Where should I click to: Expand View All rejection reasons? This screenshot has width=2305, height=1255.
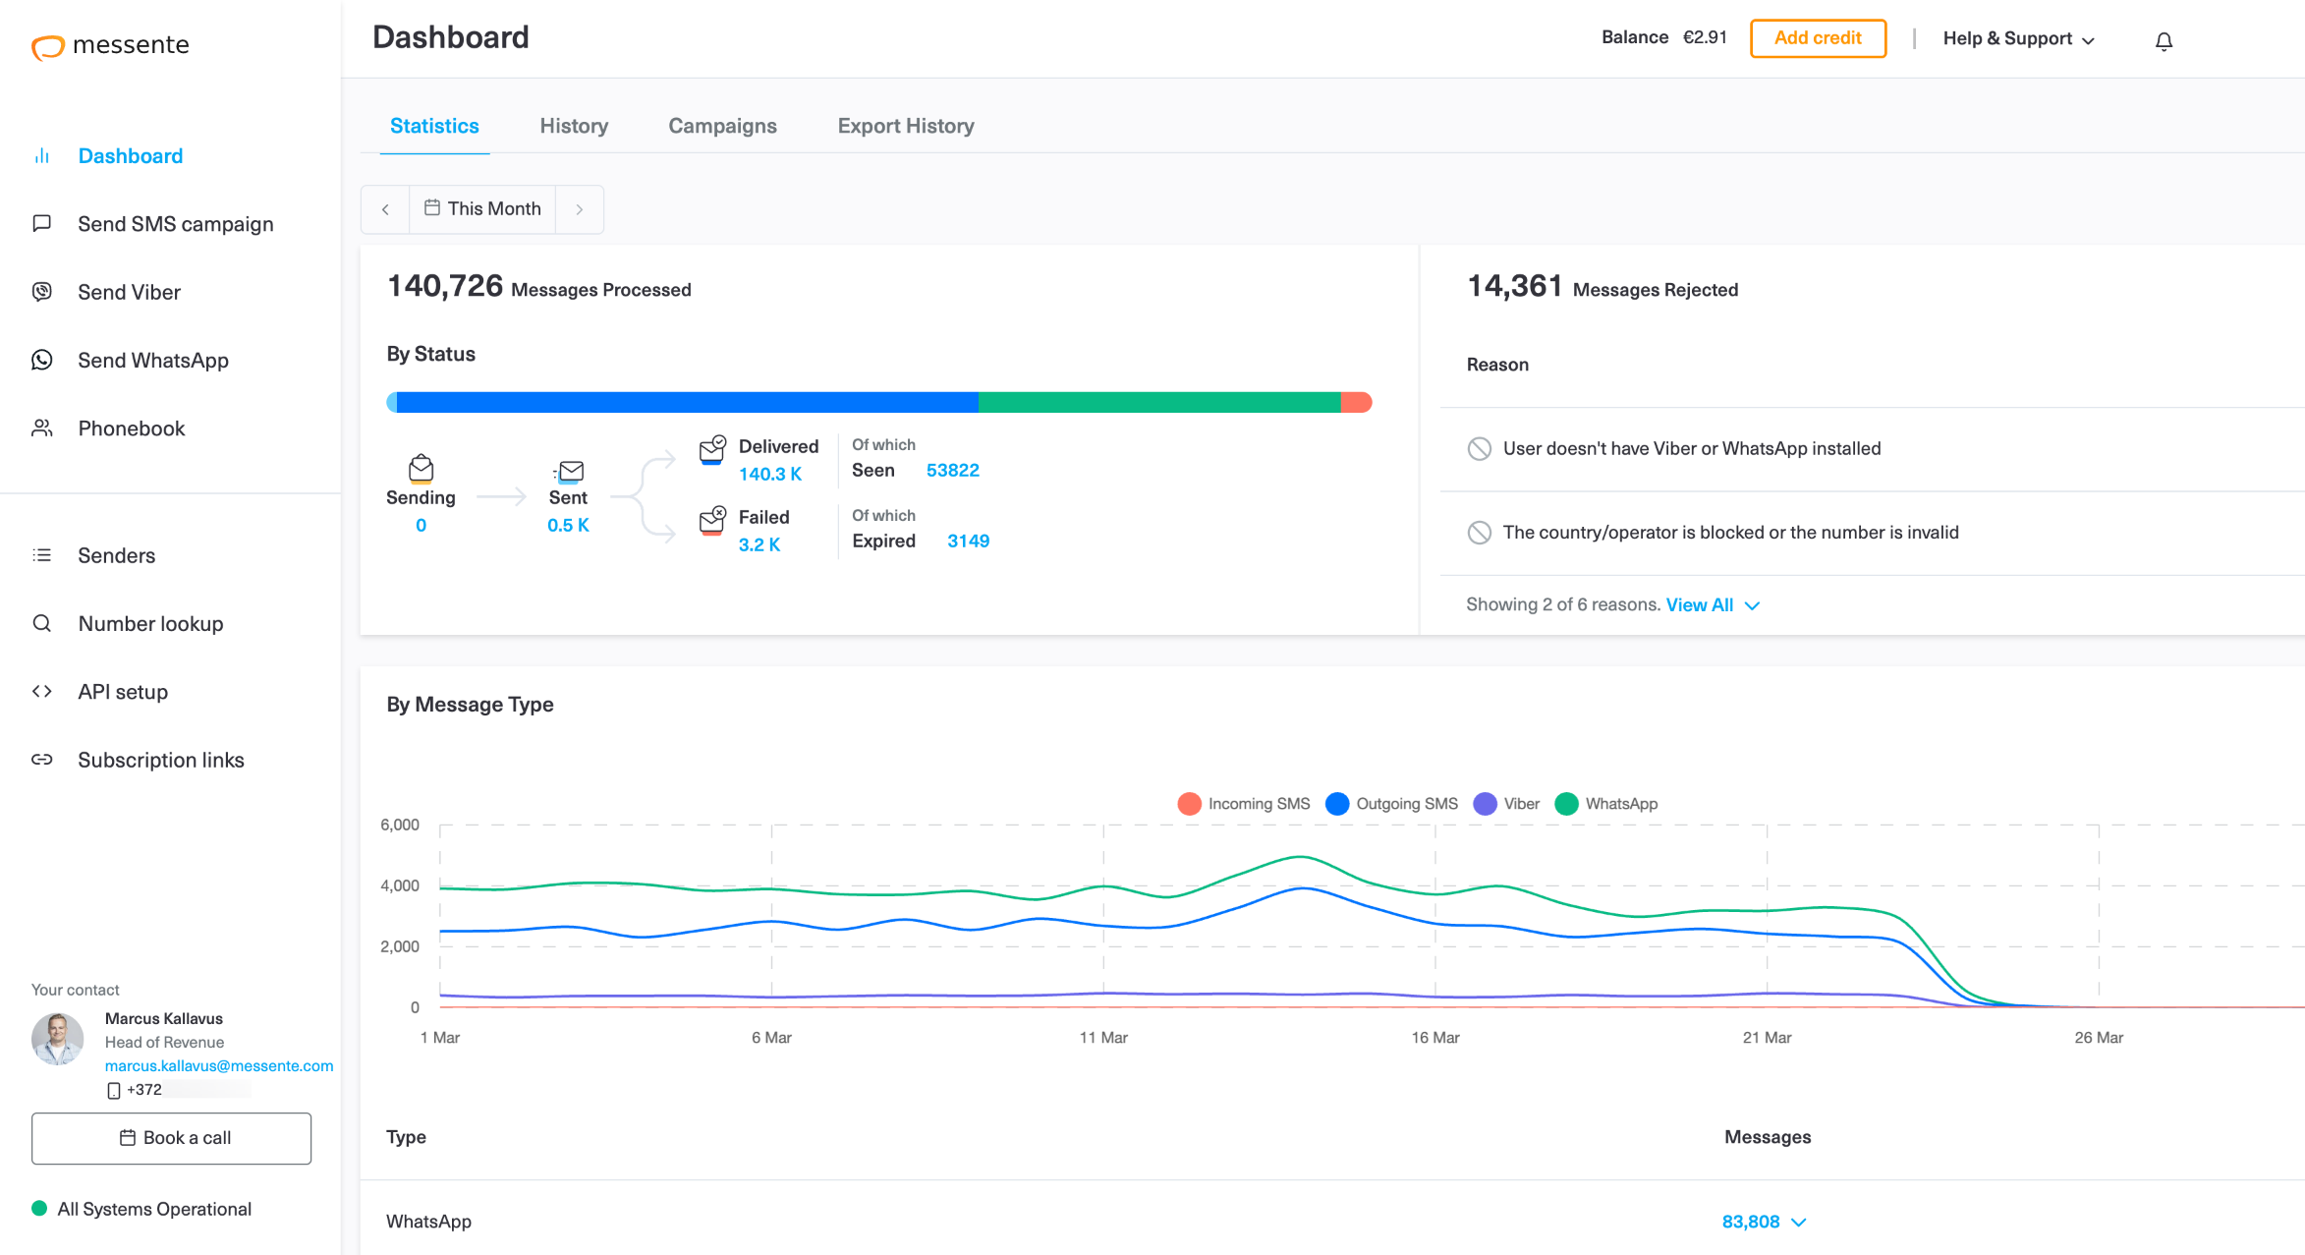[x=1712, y=605]
